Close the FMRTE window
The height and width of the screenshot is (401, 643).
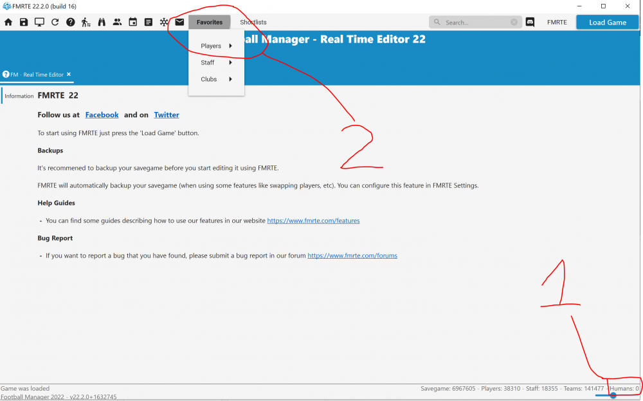(628, 6)
